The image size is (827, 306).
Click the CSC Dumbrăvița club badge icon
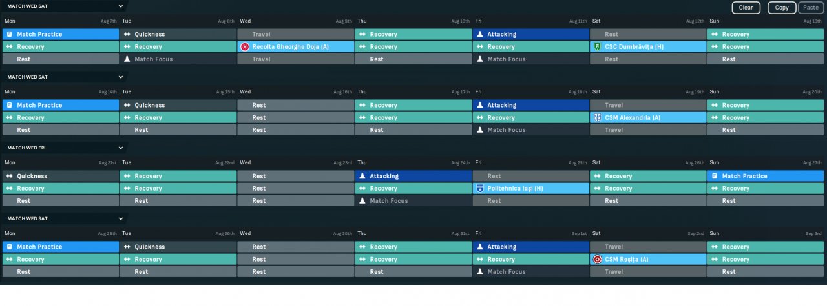point(597,47)
